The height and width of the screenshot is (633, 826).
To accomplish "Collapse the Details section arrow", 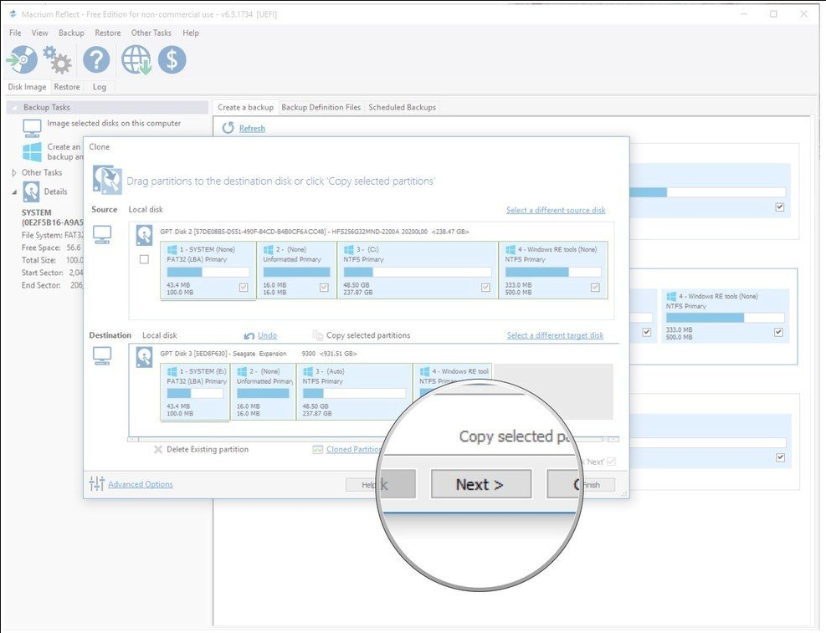I will (x=14, y=192).
